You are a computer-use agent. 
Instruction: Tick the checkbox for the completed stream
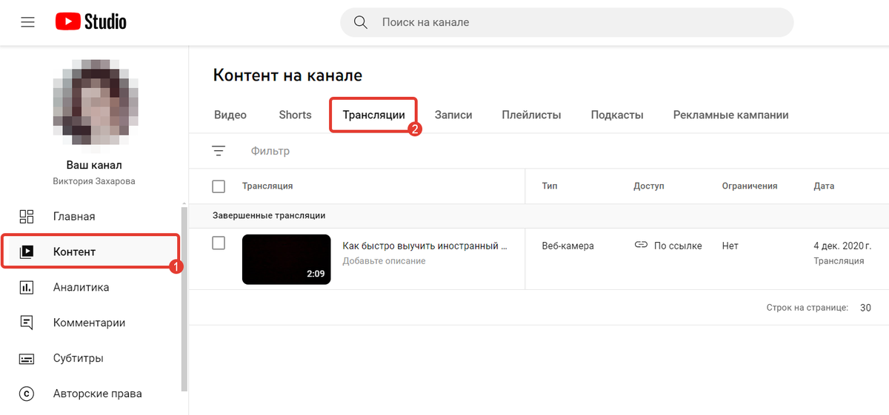click(x=219, y=243)
